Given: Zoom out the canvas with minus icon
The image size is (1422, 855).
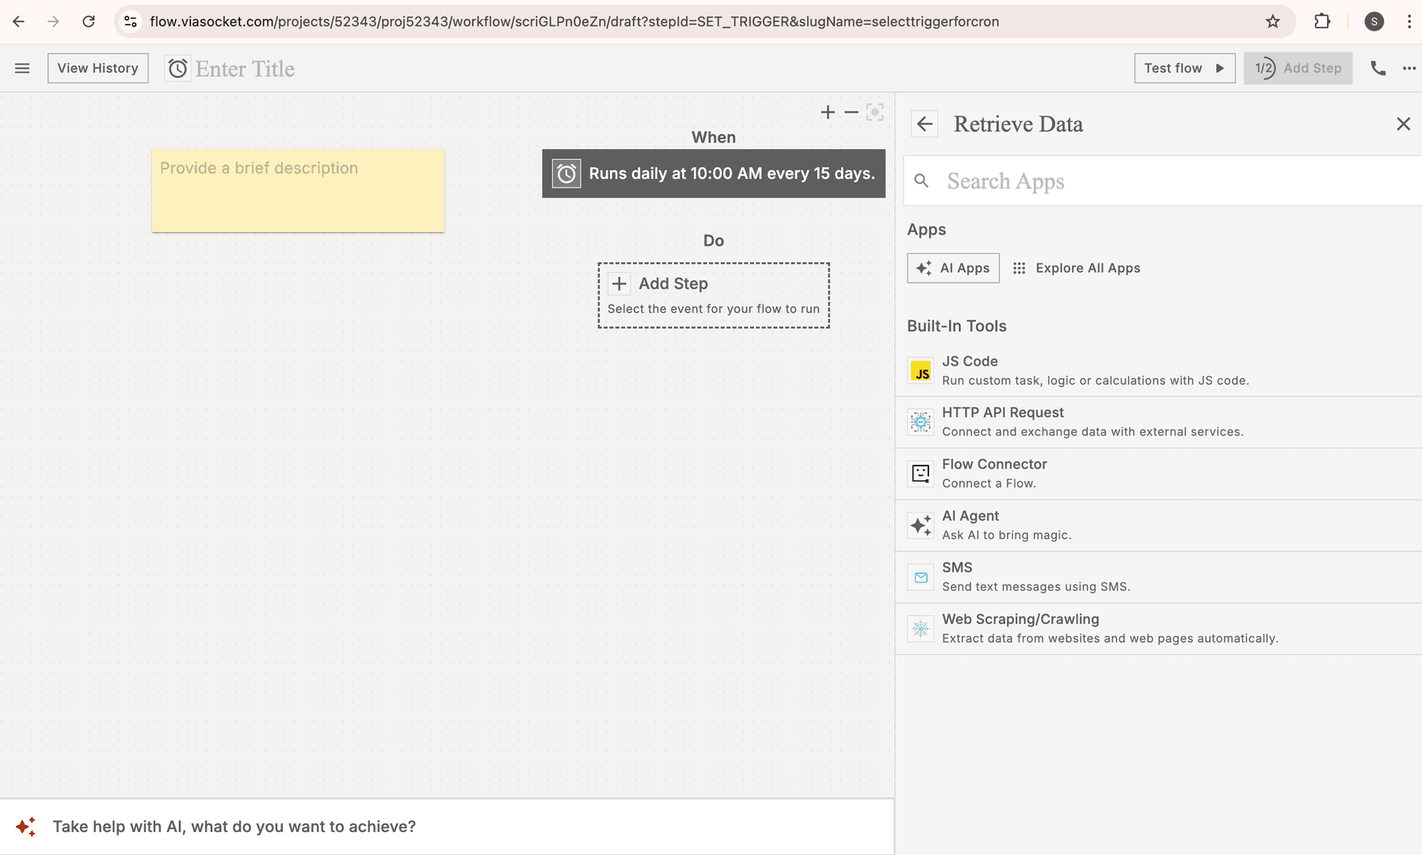Looking at the screenshot, I should (852, 112).
